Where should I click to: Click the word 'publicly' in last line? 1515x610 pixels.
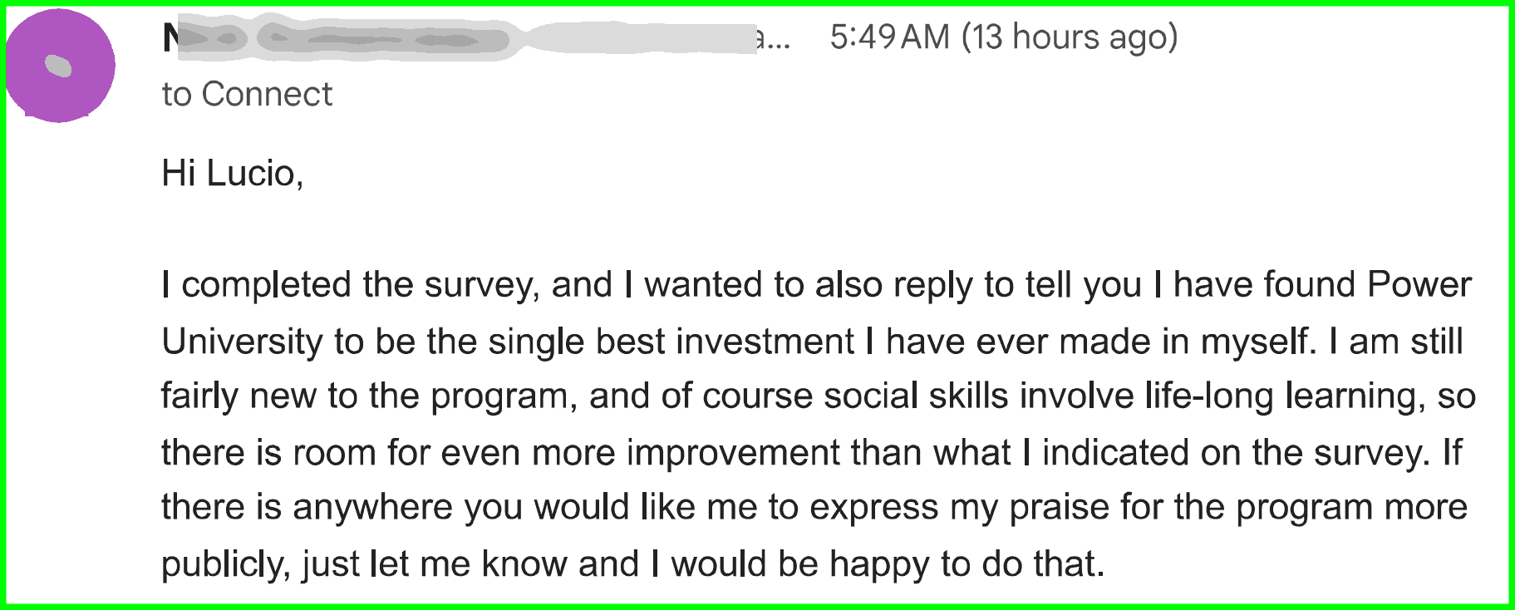click(x=224, y=564)
